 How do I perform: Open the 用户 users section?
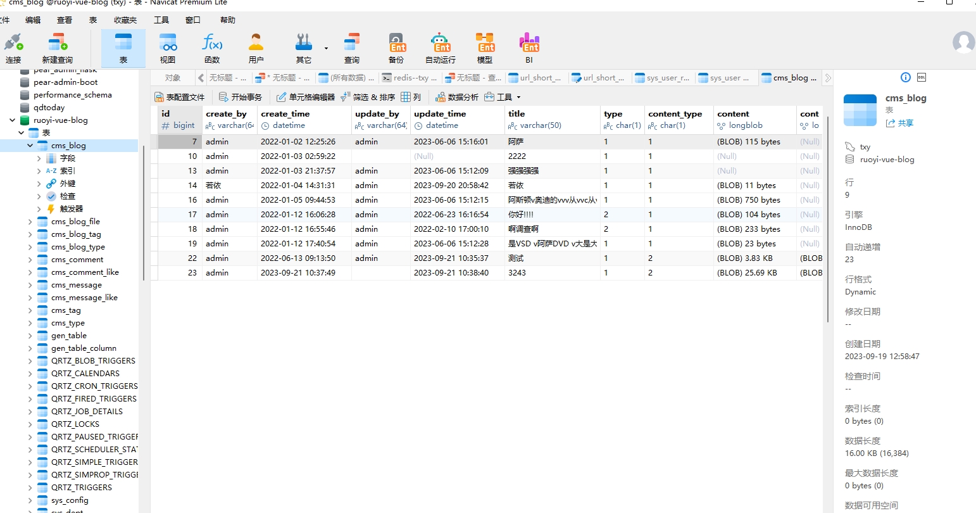pyautogui.click(x=256, y=49)
